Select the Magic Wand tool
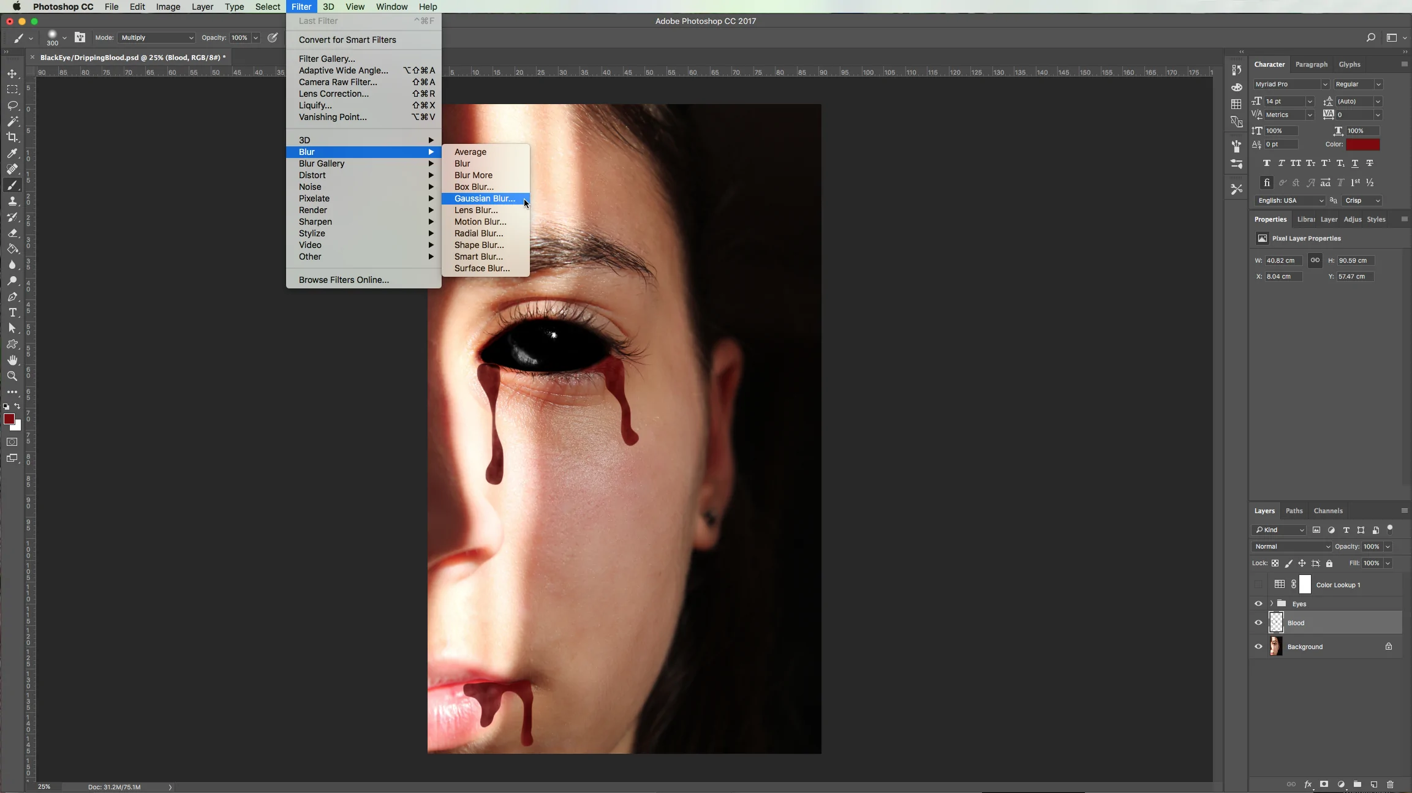The width and height of the screenshot is (1412, 793). pos(12,121)
